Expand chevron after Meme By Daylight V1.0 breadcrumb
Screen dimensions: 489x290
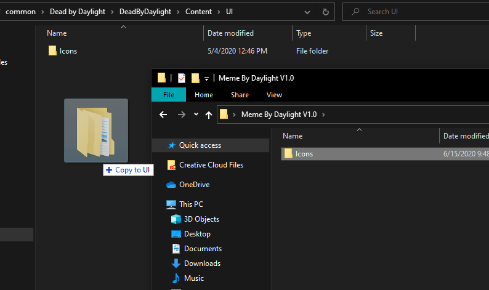click(323, 115)
